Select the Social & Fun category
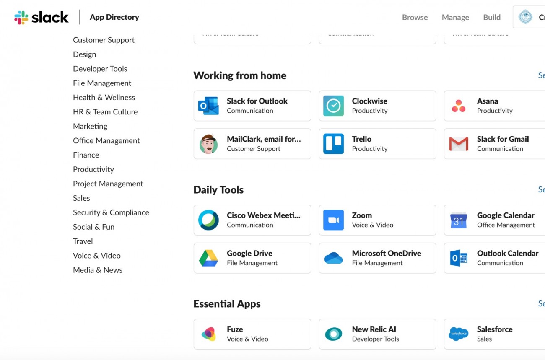The image size is (545, 360). [x=93, y=227]
